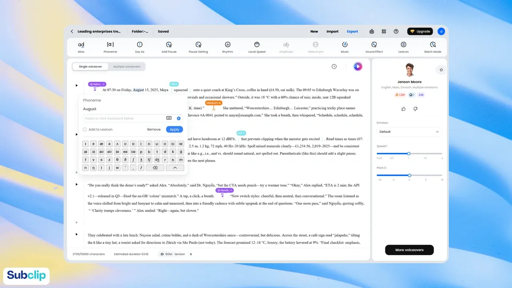Open the Emotion Default dropdown
This screenshot has width=512, height=288.
coord(409,132)
